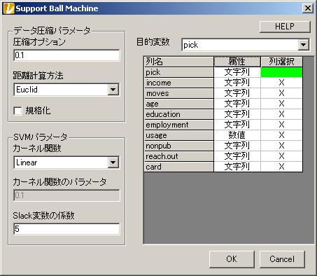Click the 文字列 attribute cell for nonpub
Image resolution: width=317 pixels, height=276 pixels.
click(x=237, y=146)
